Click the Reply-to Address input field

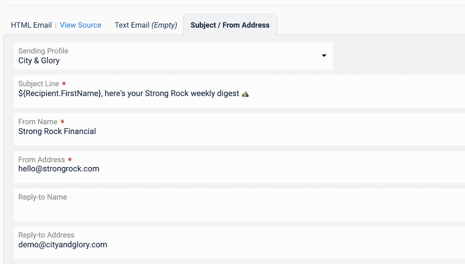pyautogui.click(x=239, y=243)
